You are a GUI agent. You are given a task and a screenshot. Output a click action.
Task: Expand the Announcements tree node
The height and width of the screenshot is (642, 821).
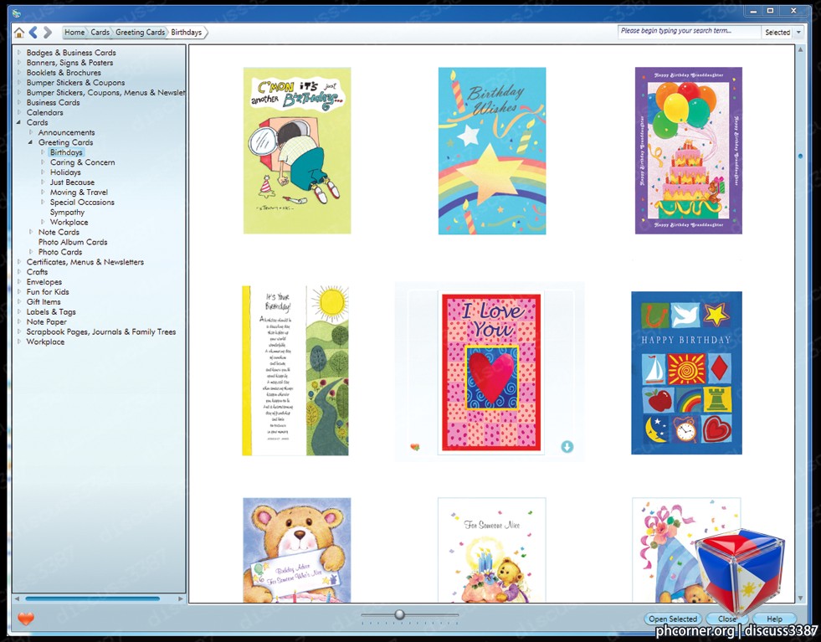(30, 132)
